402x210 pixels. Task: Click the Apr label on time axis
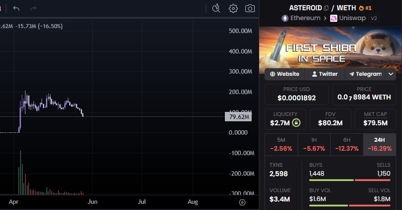[13, 202]
